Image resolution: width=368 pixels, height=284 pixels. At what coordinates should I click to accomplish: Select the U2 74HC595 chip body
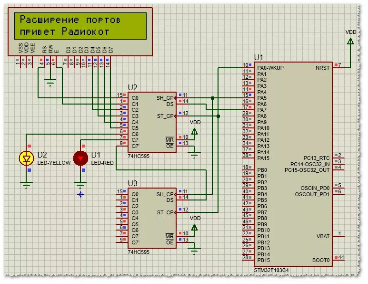coord(152,122)
